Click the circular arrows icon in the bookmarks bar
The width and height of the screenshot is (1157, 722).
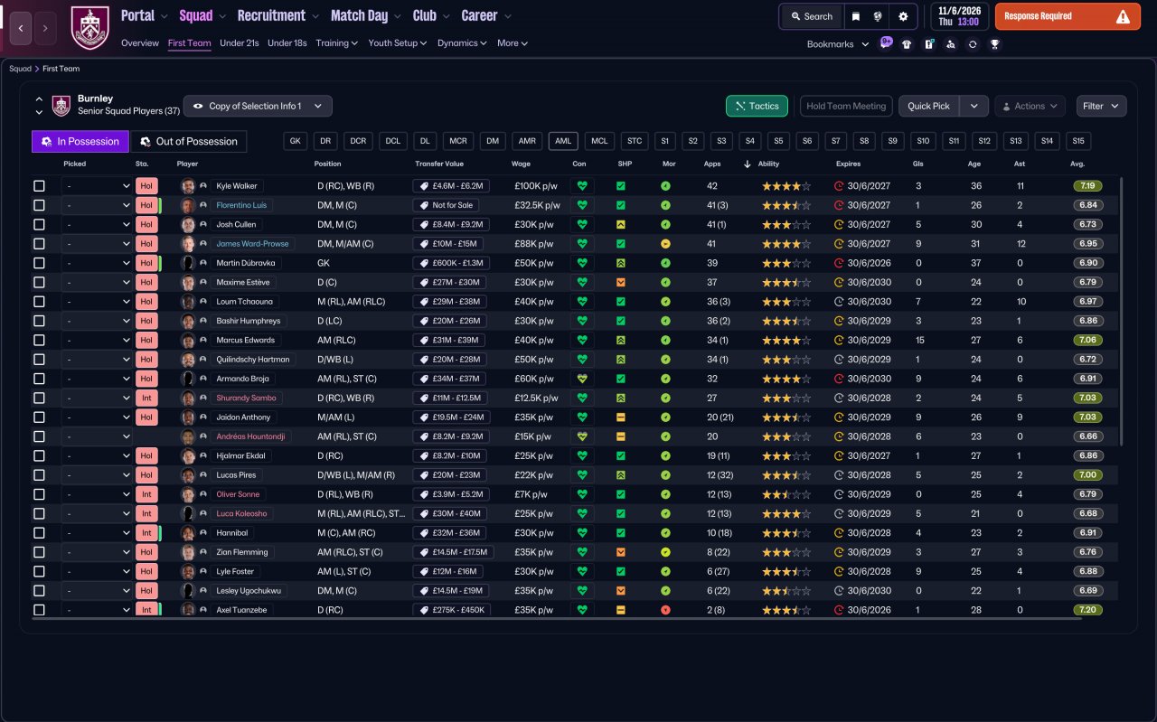tap(972, 43)
